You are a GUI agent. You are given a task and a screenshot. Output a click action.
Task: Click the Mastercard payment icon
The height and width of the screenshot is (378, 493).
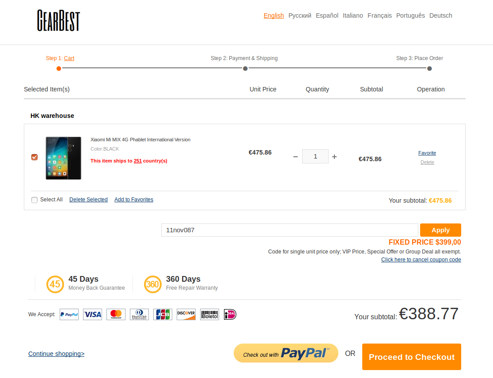[116, 314]
